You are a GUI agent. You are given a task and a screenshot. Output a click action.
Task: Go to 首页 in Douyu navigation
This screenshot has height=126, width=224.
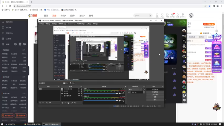click(x=46, y=16)
